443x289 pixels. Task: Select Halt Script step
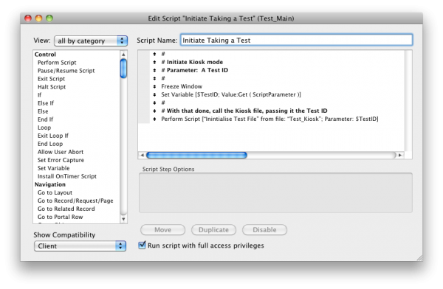click(52, 87)
